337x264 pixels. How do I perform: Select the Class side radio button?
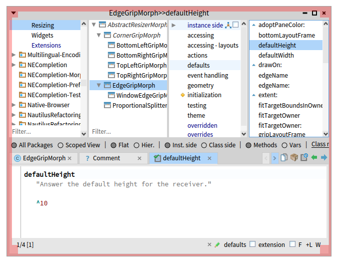click(204, 146)
